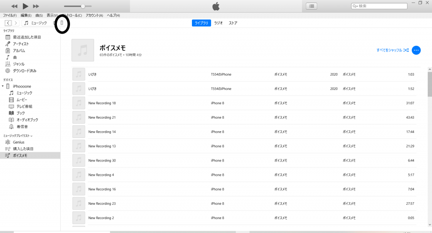432x233 pixels.
Task: Select New Recording 18 row
Action: tap(244, 103)
